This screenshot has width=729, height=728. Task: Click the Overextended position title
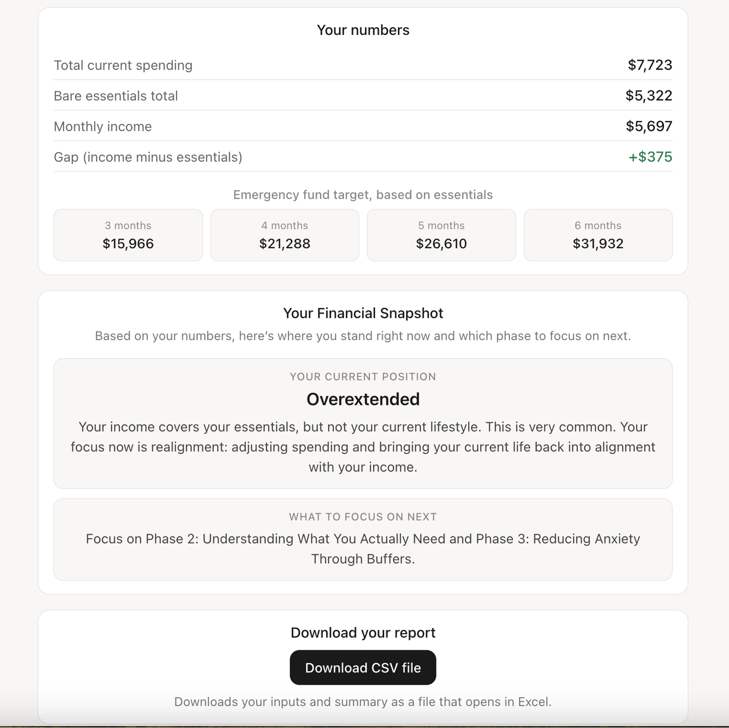click(x=363, y=399)
